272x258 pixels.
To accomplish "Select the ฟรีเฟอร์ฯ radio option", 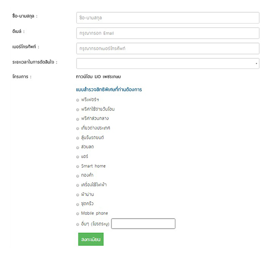I will coord(78,100).
